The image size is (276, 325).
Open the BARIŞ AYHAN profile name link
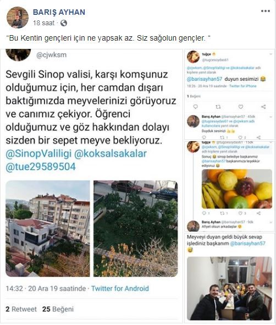pos(59,12)
